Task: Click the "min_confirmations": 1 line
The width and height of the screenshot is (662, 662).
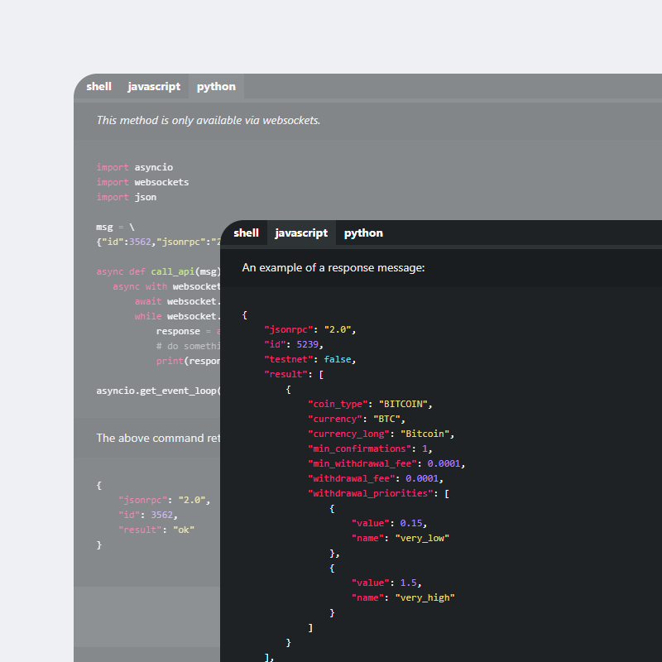Action: tap(370, 449)
